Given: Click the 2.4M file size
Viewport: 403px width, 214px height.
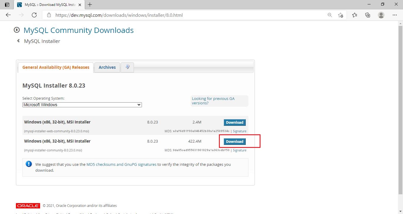Looking at the screenshot, I should (x=196, y=122).
